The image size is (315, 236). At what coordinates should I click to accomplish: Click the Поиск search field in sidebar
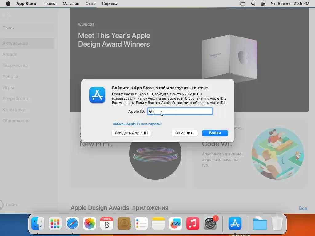27,28
